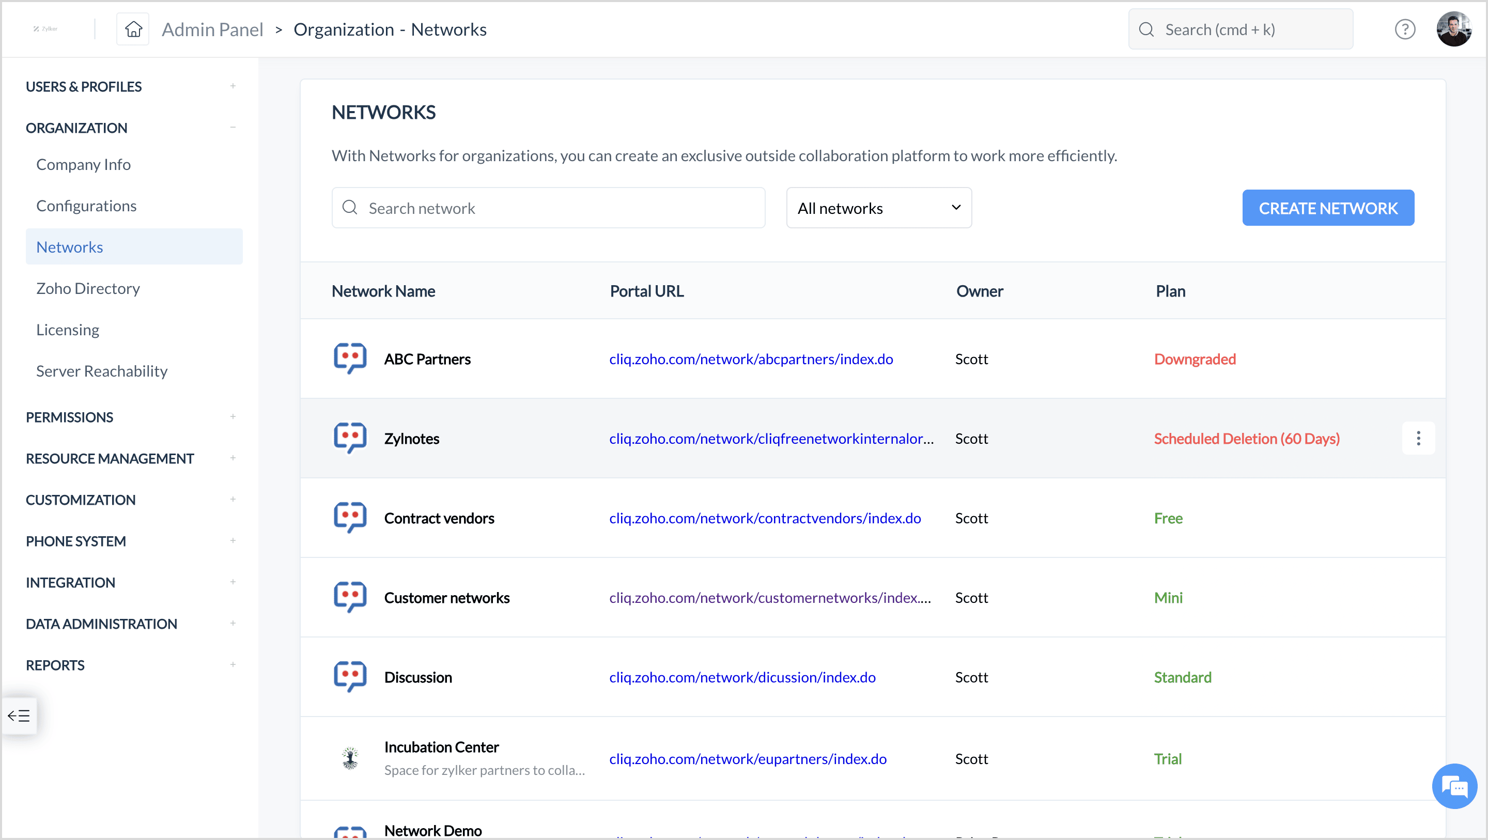
Task: Click the Portal URL column header
Action: click(646, 291)
